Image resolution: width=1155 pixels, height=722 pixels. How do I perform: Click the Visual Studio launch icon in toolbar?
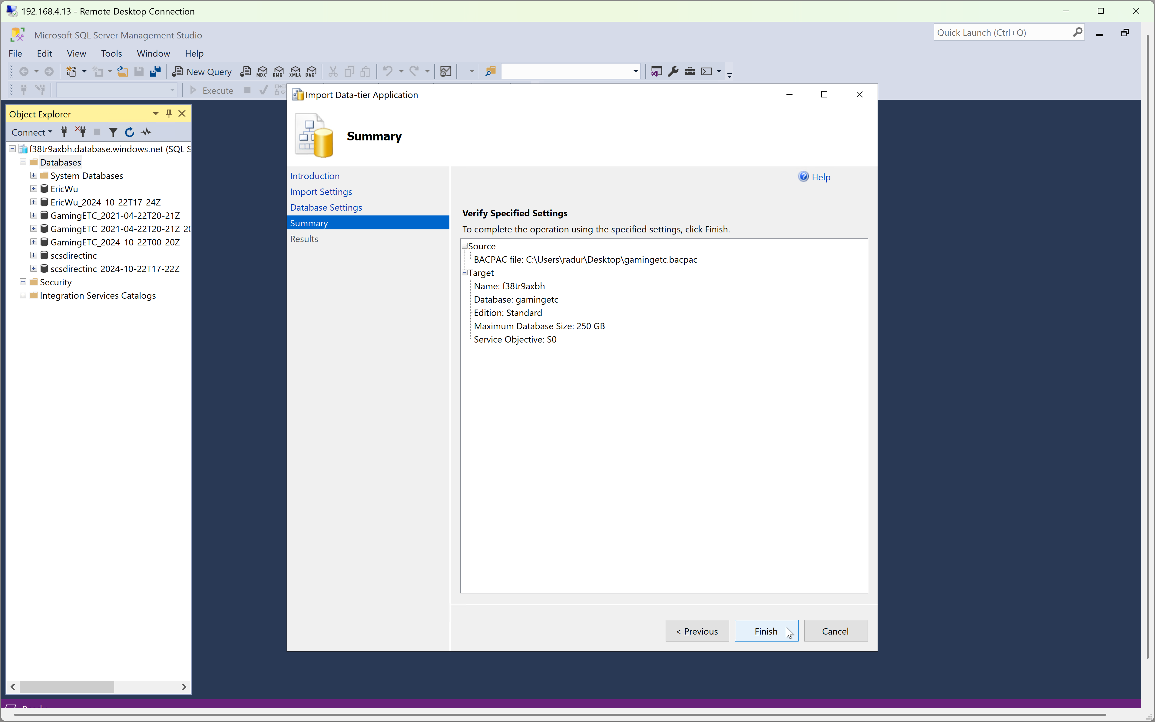click(x=657, y=72)
